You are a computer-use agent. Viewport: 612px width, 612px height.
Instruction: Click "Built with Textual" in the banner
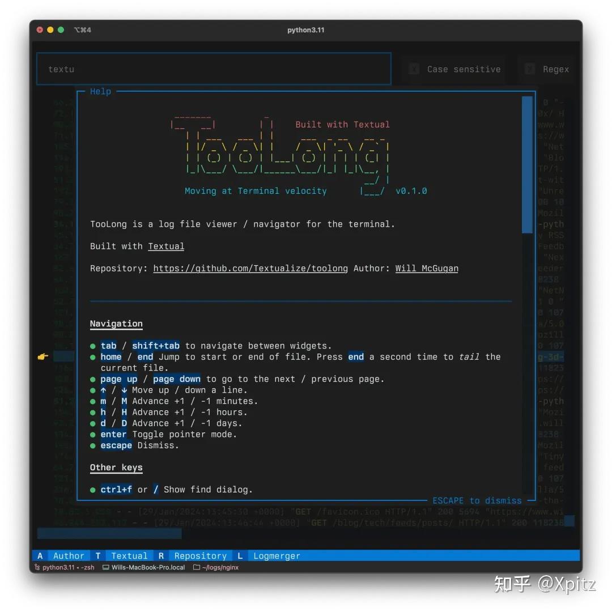(342, 125)
